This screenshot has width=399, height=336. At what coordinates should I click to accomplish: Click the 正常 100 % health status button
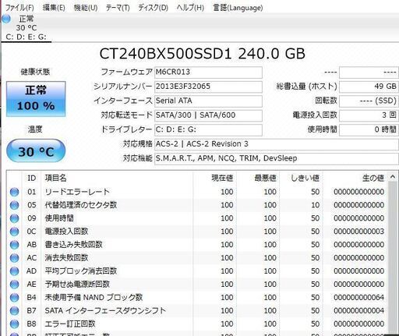point(36,99)
